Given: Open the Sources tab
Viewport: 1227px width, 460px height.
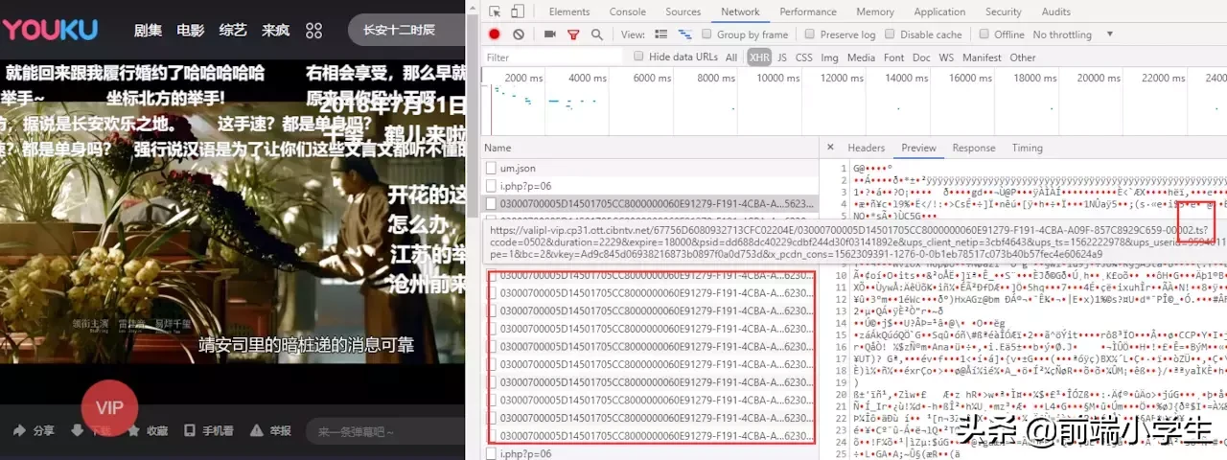Looking at the screenshot, I should tap(683, 11).
